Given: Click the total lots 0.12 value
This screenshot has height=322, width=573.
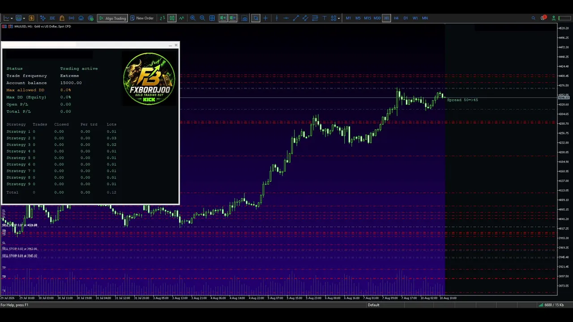Looking at the screenshot, I should pyautogui.click(x=111, y=192).
